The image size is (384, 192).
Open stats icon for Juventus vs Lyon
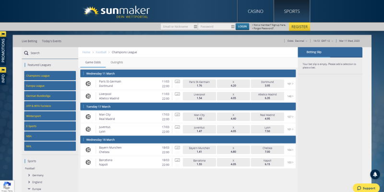177,127
